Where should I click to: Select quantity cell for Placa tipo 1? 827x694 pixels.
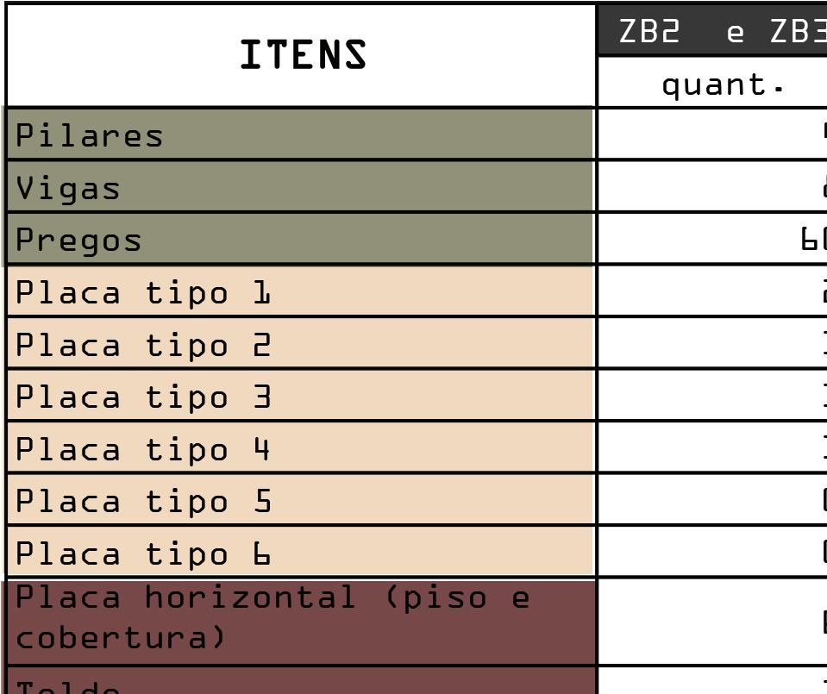coord(712,291)
